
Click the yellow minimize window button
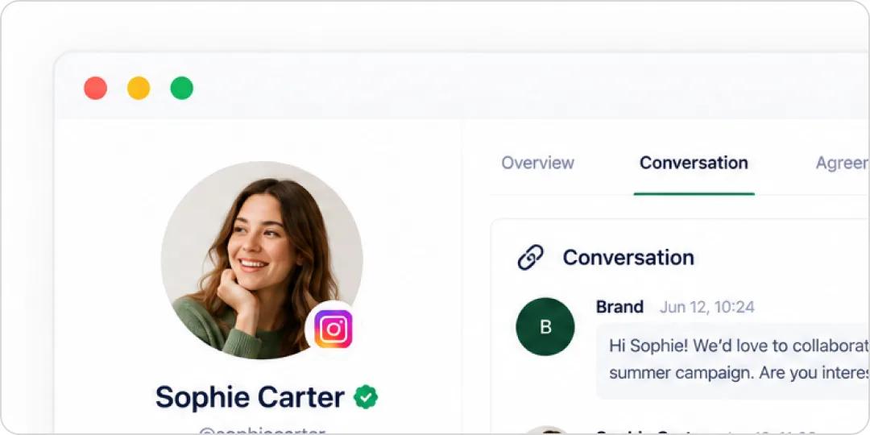[139, 89]
